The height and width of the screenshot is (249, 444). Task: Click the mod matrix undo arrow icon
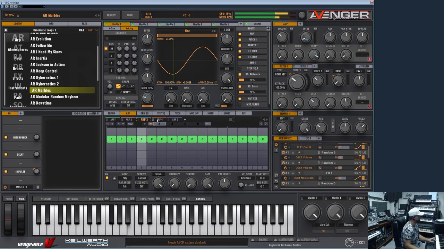[x=276, y=181]
